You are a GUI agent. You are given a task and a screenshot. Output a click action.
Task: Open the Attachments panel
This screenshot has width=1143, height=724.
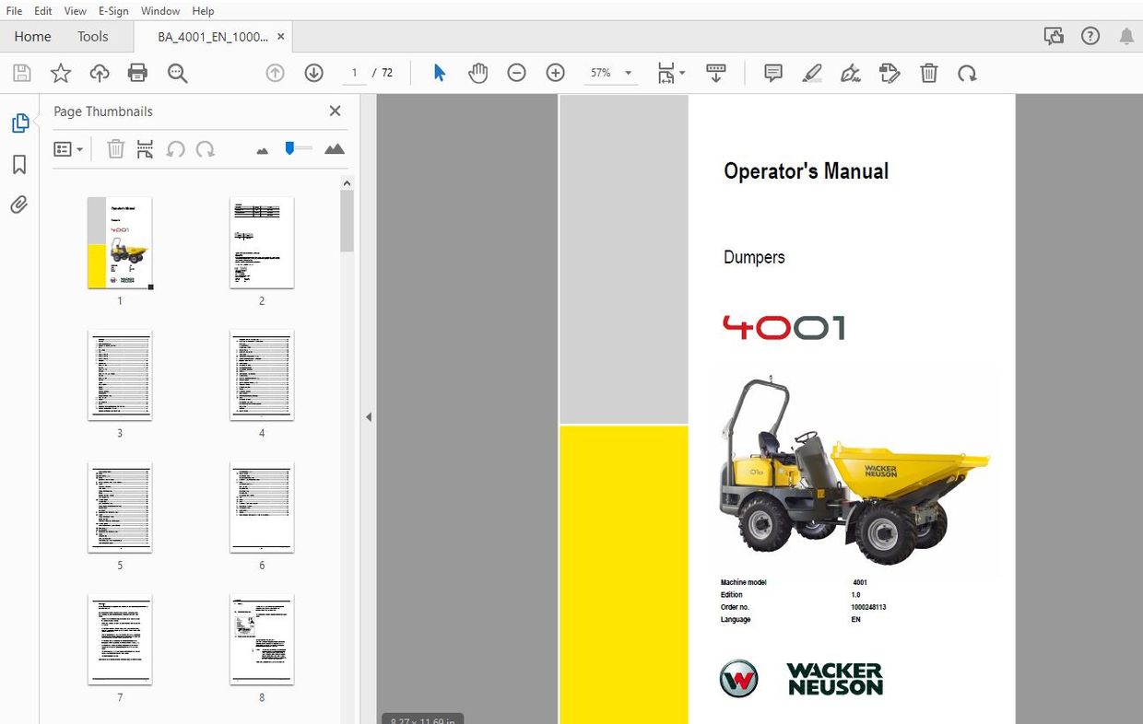pyautogui.click(x=19, y=204)
